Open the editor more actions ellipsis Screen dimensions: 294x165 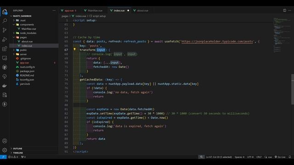290,11
